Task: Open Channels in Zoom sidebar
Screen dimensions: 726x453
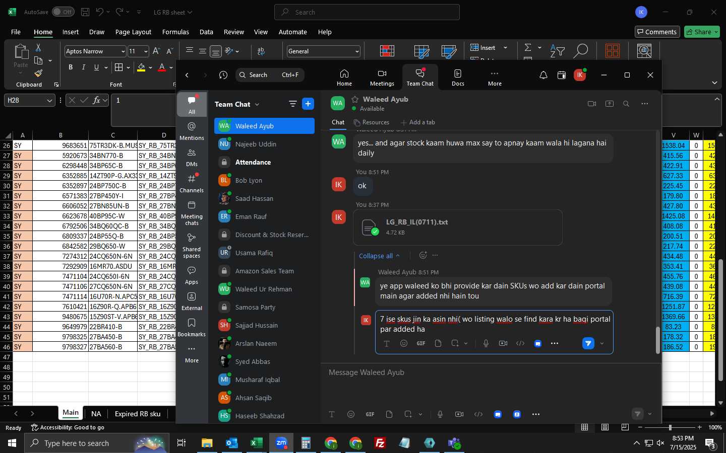Action: tap(192, 183)
